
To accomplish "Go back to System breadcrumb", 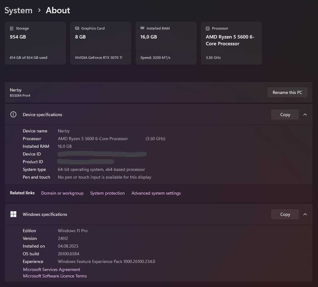I will tap(18, 10).
